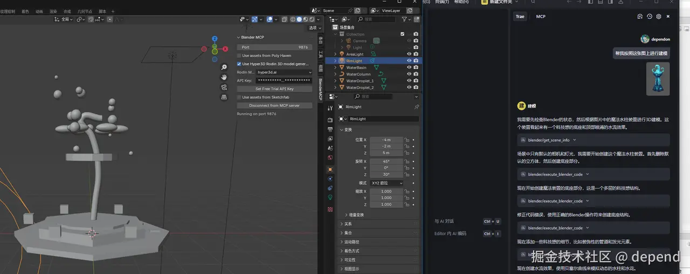690x274 pixels.
Task: Switch to orthographic grid view icon
Action: click(x=224, y=97)
